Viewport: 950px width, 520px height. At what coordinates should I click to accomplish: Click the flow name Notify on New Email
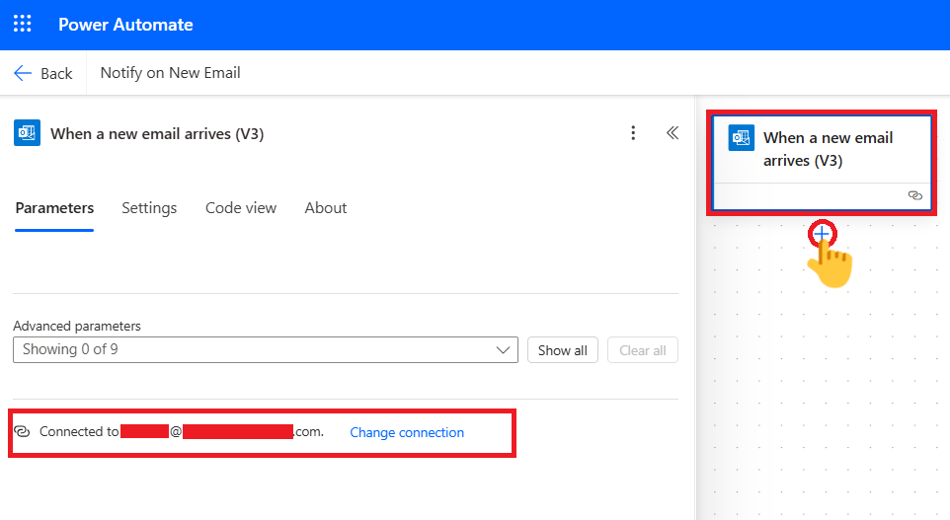171,73
